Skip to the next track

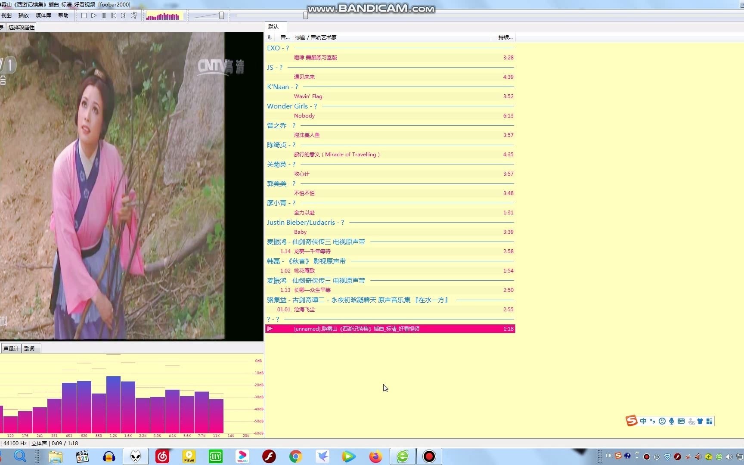pyautogui.click(x=124, y=15)
